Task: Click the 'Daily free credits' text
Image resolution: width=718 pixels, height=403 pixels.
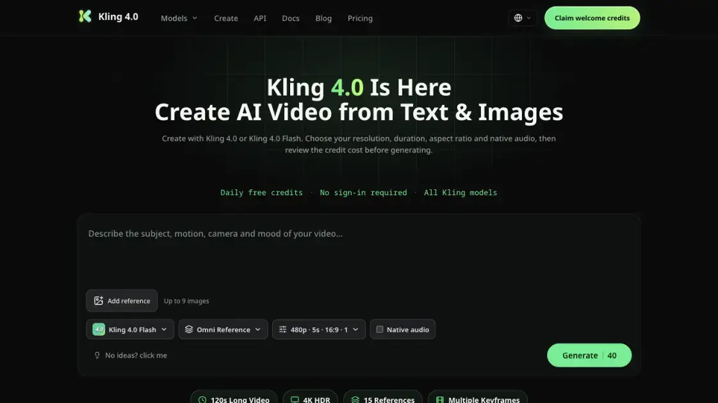Action: point(261,193)
